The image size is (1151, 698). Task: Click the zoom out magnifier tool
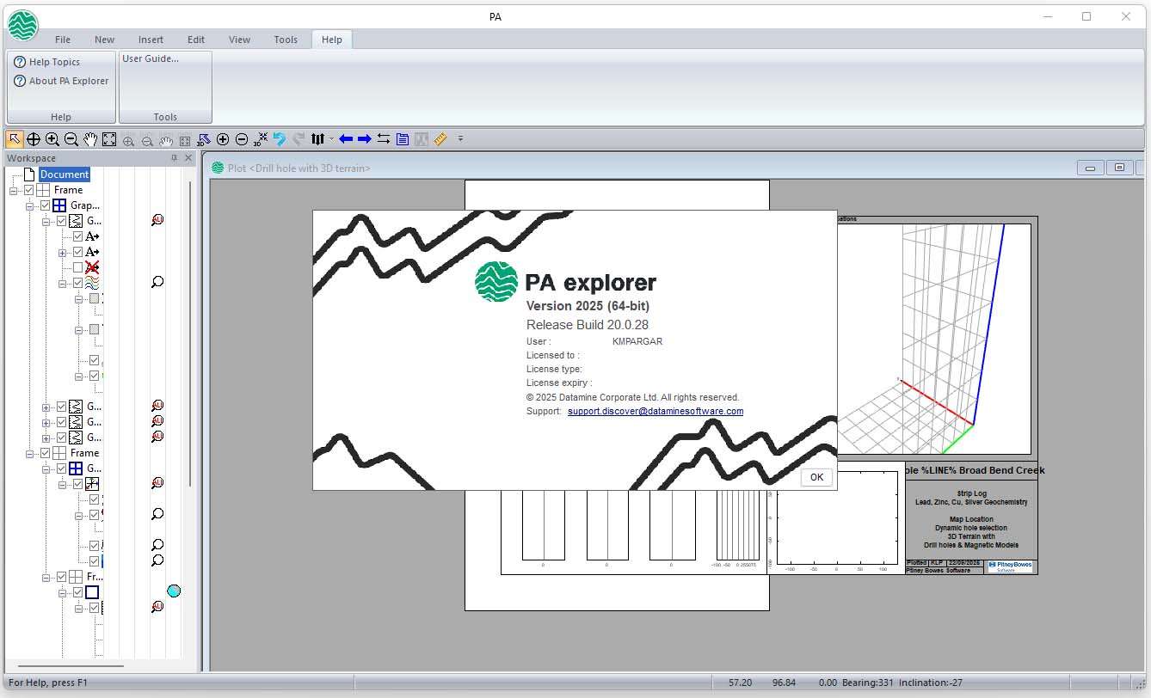click(71, 139)
